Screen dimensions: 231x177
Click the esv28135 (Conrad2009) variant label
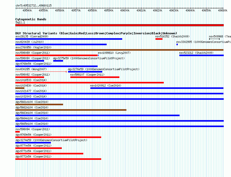pyautogui.click(x=32, y=36)
